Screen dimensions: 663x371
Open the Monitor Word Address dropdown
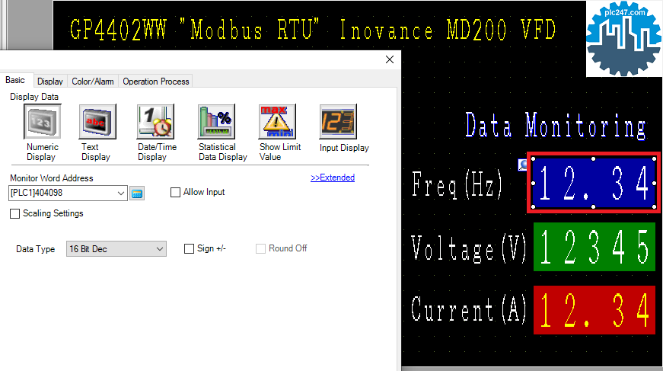point(121,193)
